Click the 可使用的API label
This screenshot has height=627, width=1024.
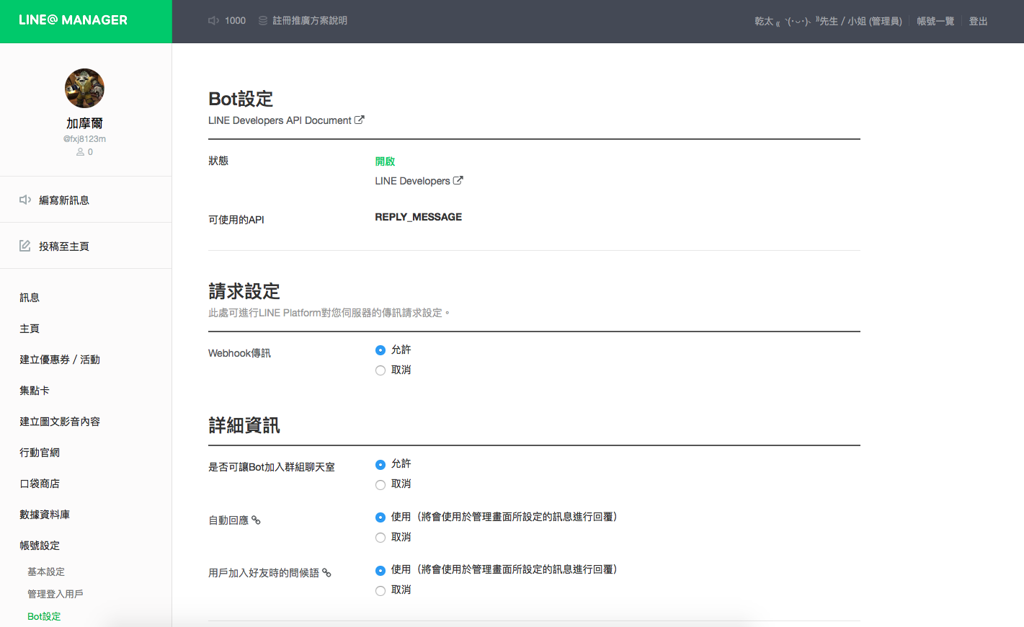point(236,220)
